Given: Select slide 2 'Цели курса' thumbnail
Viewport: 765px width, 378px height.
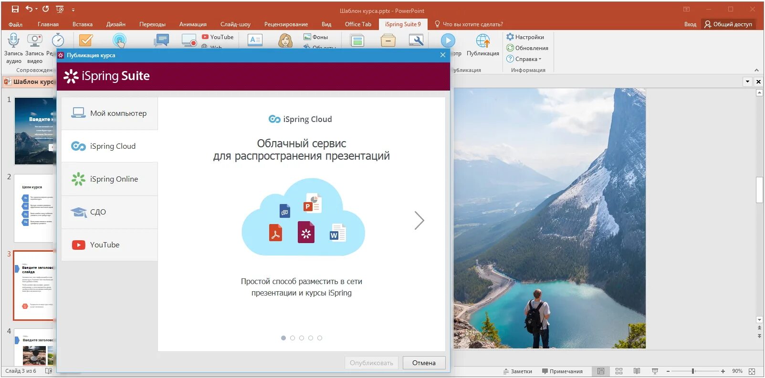Looking at the screenshot, I should point(34,208).
